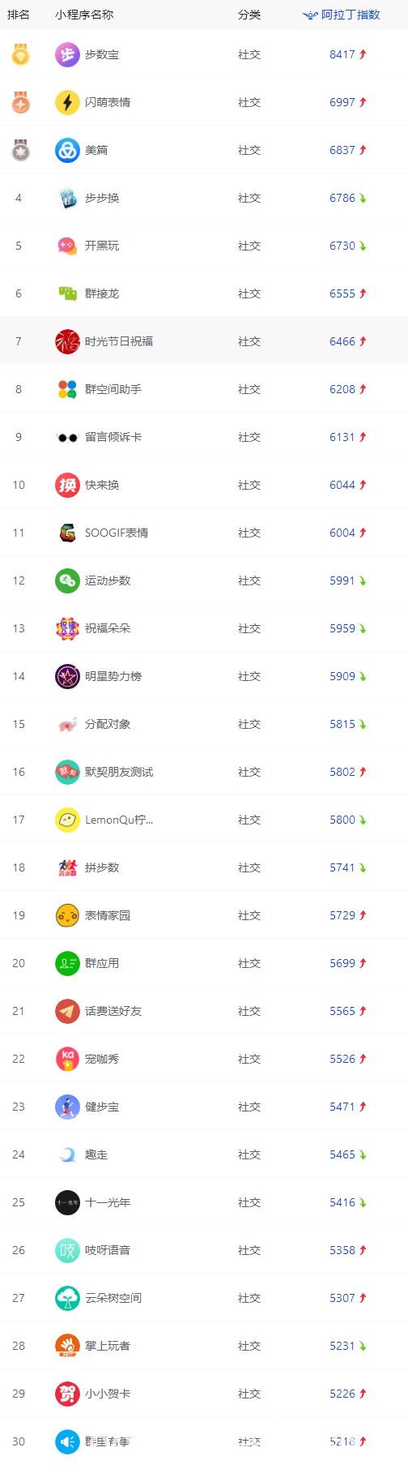Click the 运动步数 green icon
Image resolution: width=408 pixels, height=1469 pixels.
pyautogui.click(x=67, y=580)
